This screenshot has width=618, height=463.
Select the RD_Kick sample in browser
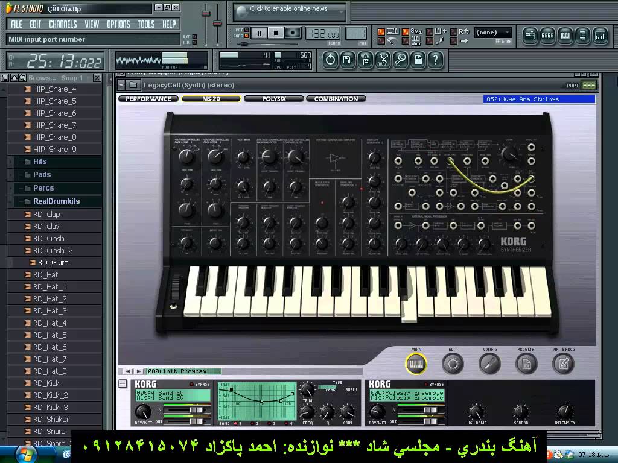46,383
